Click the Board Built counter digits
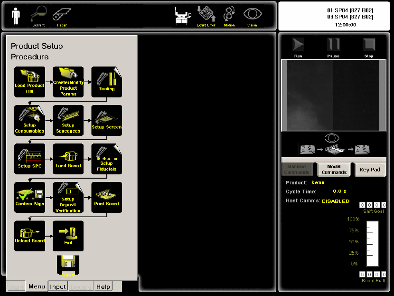Viewport: 394px width, 296px height. 373,274
